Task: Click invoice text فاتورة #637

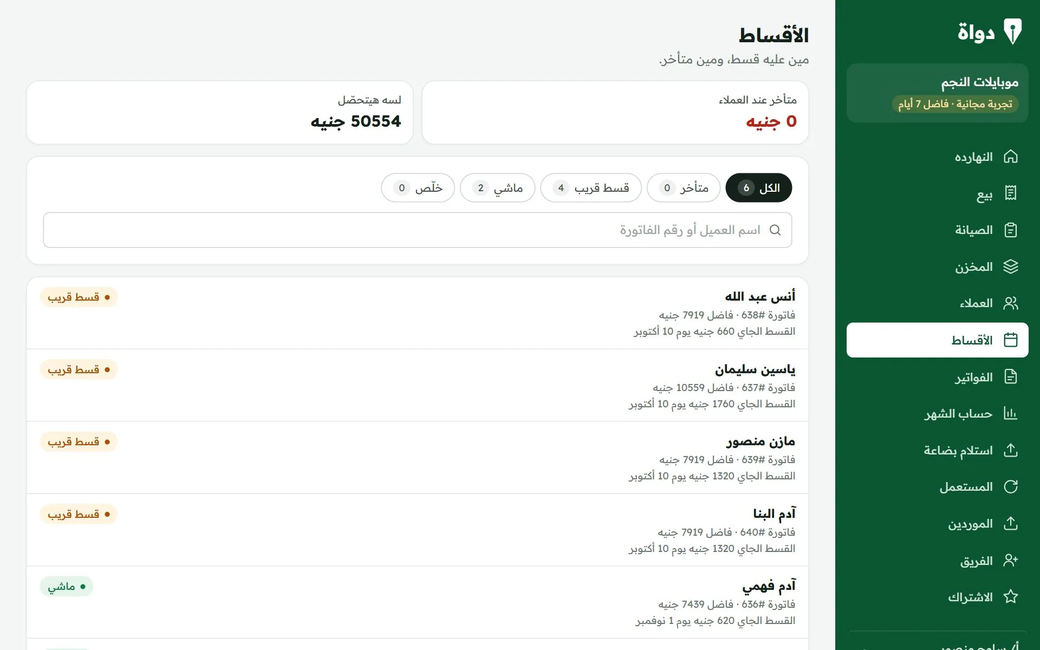Action: pos(768,387)
